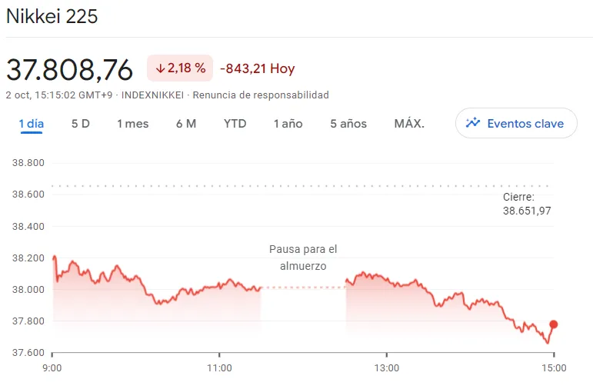Click the Cierre: 38.651,97 label
Image resolution: width=593 pixels, height=389 pixels.
pyautogui.click(x=527, y=204)
